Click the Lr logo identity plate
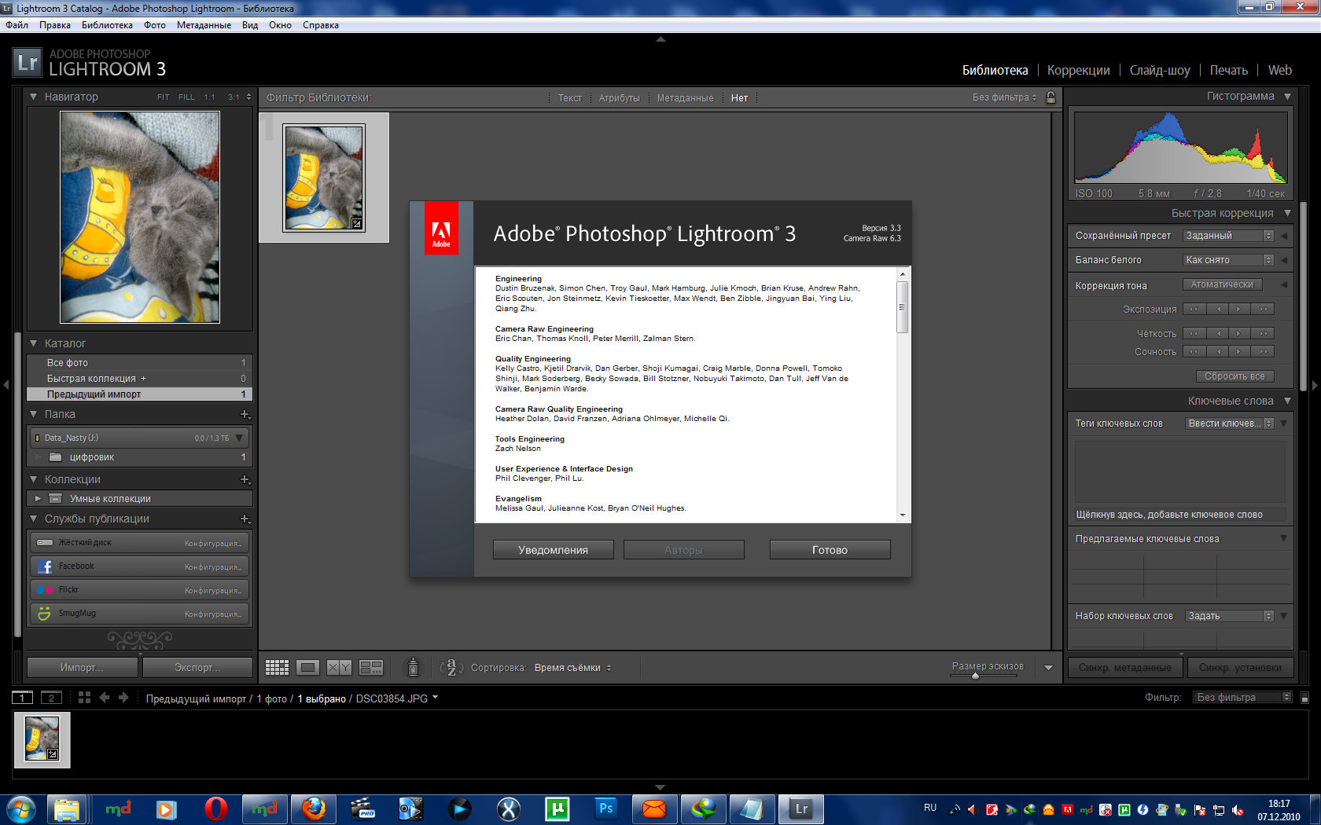 coord(27,63)
